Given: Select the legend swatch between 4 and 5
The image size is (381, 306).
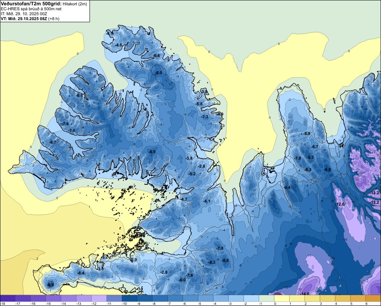Looking at the screenshot, I should 343,298.
